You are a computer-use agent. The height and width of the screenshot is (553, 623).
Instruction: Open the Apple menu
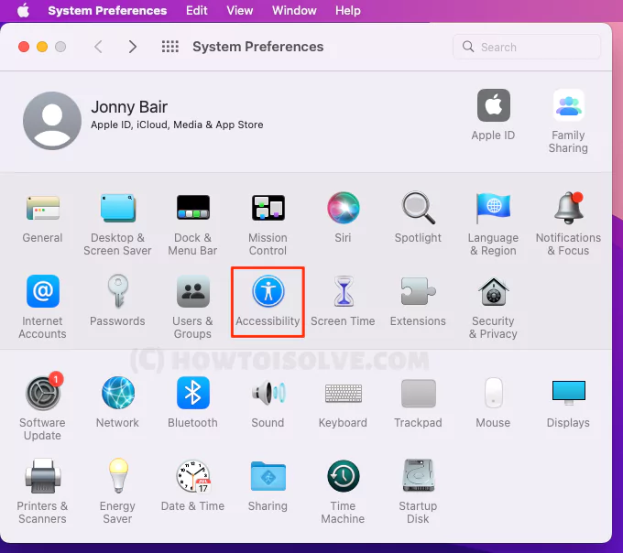click(x=24, y=10)
